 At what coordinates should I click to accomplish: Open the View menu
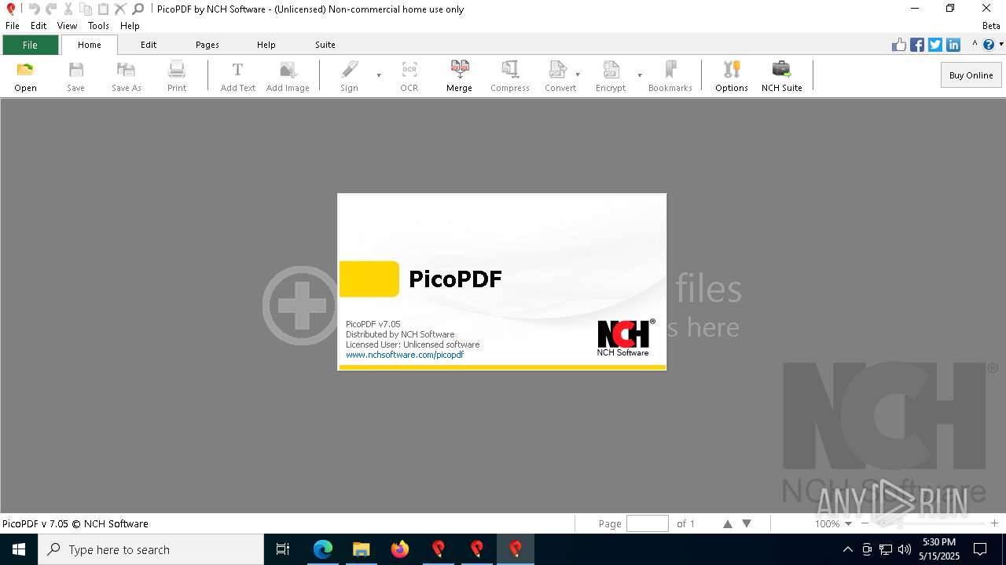(68, 26)
